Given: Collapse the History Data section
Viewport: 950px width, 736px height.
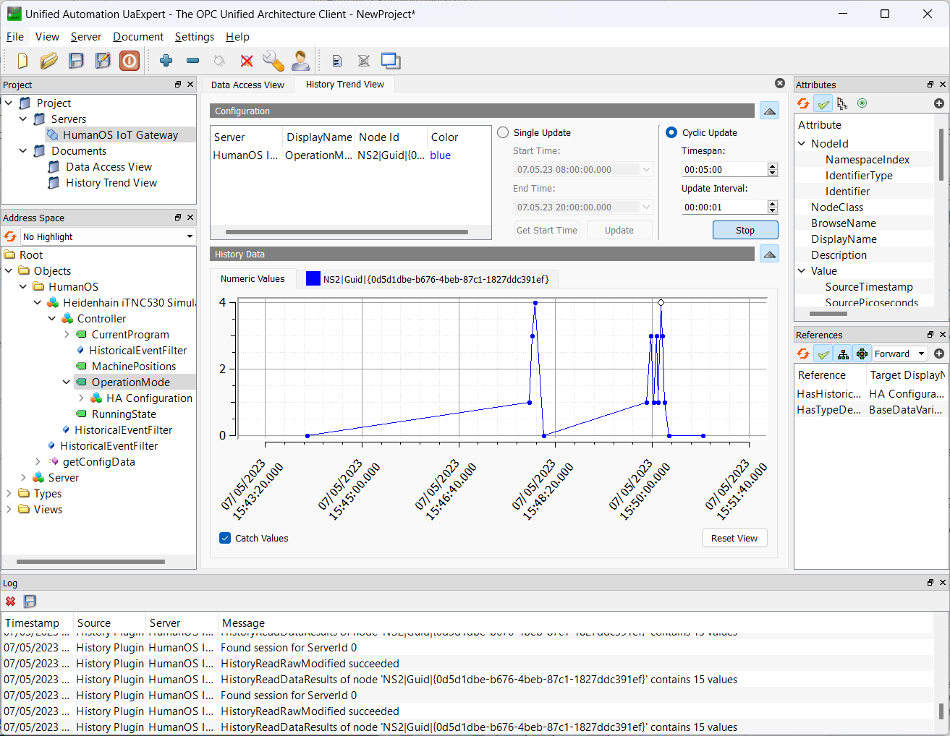Looking at the screenshot, I should 770,254.
